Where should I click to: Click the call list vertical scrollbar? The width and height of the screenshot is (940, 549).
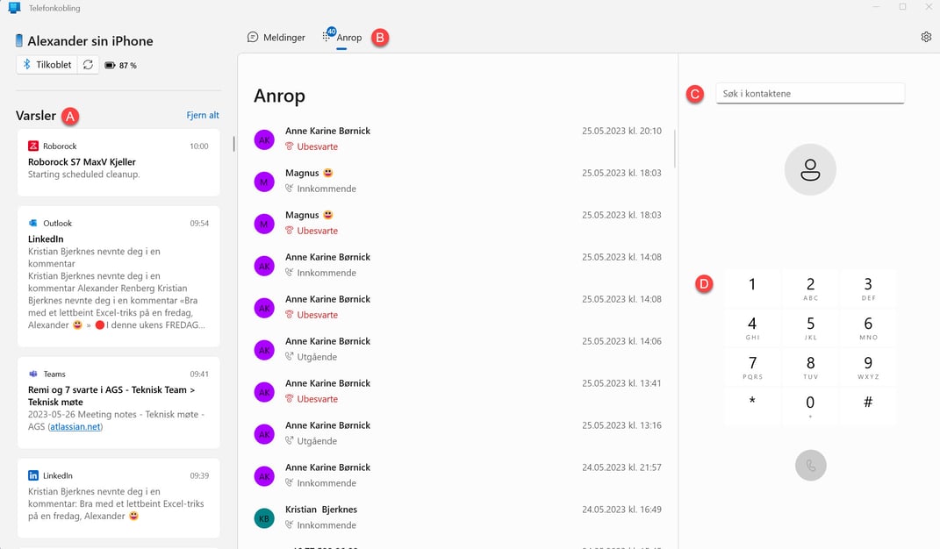[675, 149]
